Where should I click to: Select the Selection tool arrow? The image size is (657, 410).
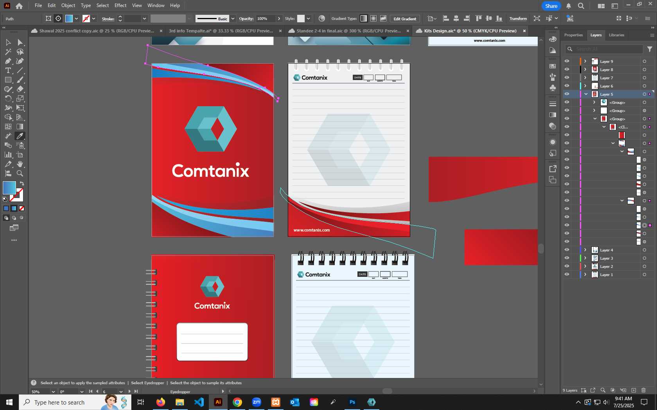pos(8,42)
